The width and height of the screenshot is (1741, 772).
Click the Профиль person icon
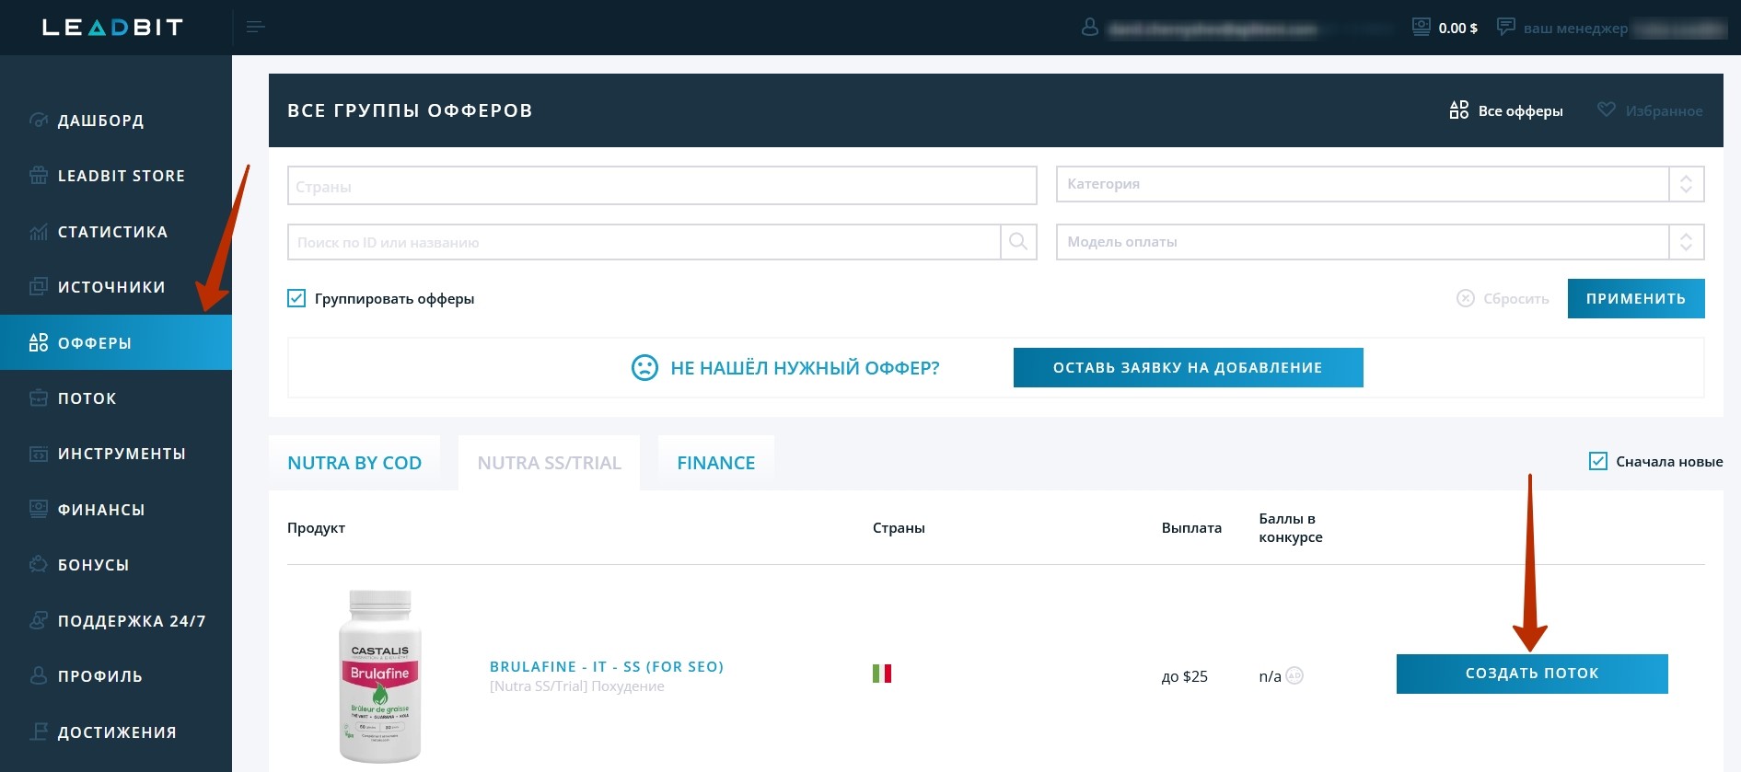click(x=38, y=675)
